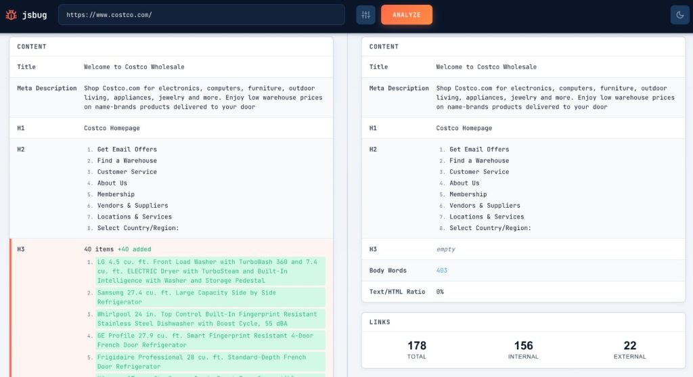Click 'Find a Warehouse' in left H2 list
This screenshot has height=377, width=693.
(127, 160)
